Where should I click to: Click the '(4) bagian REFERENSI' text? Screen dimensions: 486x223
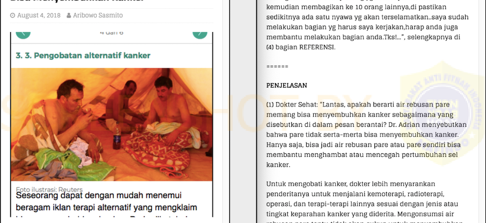[x=301, y=47]
